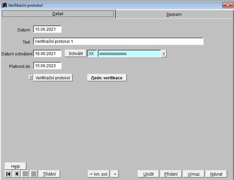This screenshot has height=180, width=234.
Task: Clear approver with X next to name field
Action: pos(164,54)
